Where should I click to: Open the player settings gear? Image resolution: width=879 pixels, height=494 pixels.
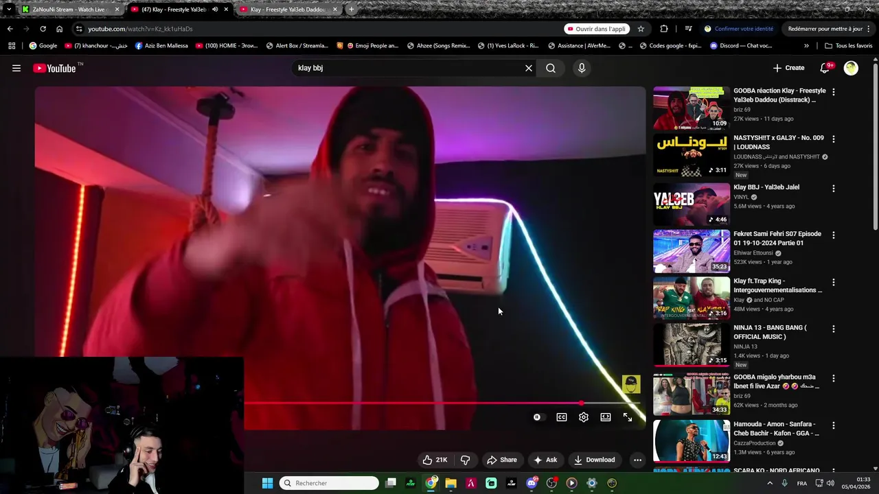click(x=584, y=417)
